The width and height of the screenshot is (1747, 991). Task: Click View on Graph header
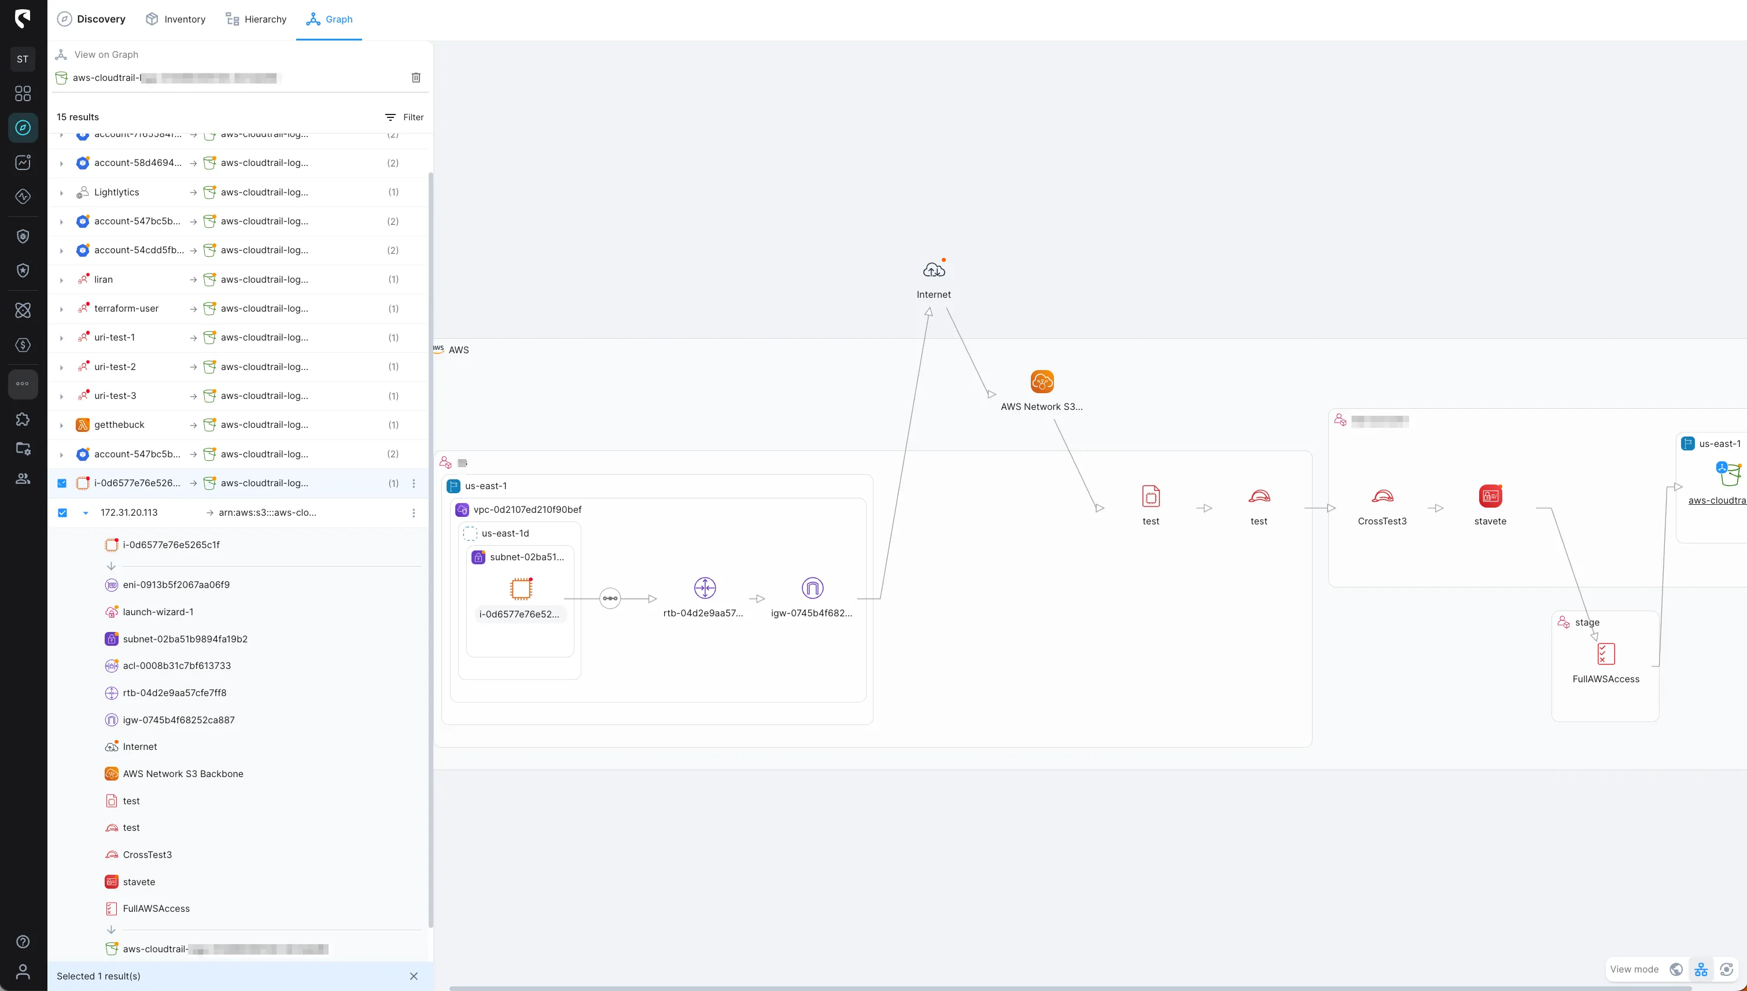[105, 54]
